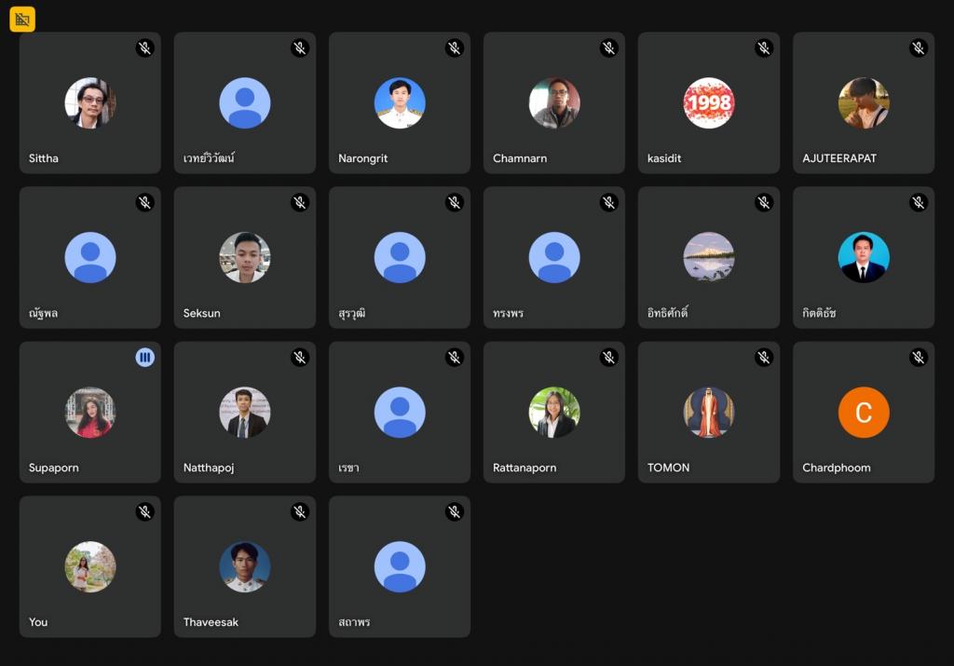This screenshot has height=666, width=954.
Task: Click the muted mic icon on Chardphoom's tile
Action: click(x=918, y=358)
